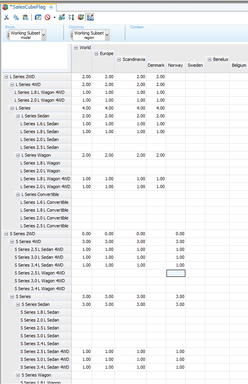Screen dimensions: 248x384
Task: Collapse the L Series 2WD row
Action: pos(6,77)
